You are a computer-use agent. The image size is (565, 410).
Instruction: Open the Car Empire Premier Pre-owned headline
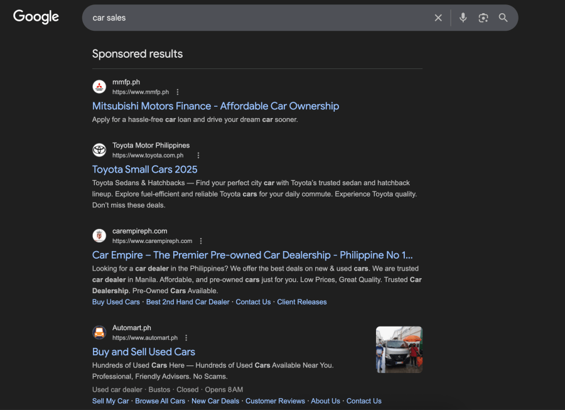(x=252, y=255)
